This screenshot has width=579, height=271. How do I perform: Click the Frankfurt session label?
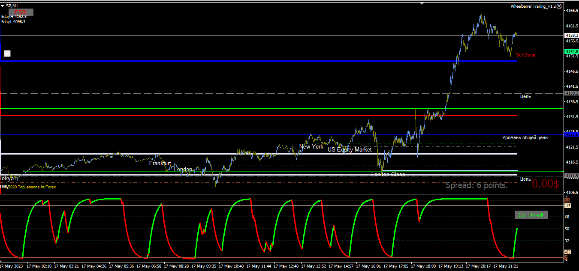coord(160,163)
